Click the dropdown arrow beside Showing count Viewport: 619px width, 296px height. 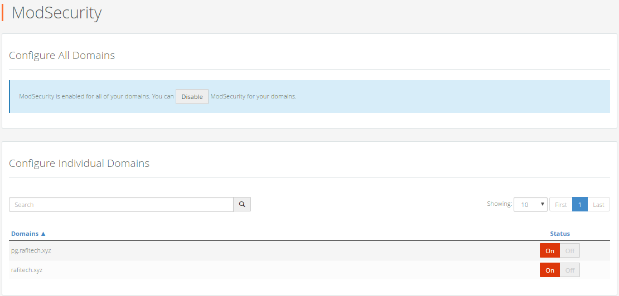[x=543, y=204]
